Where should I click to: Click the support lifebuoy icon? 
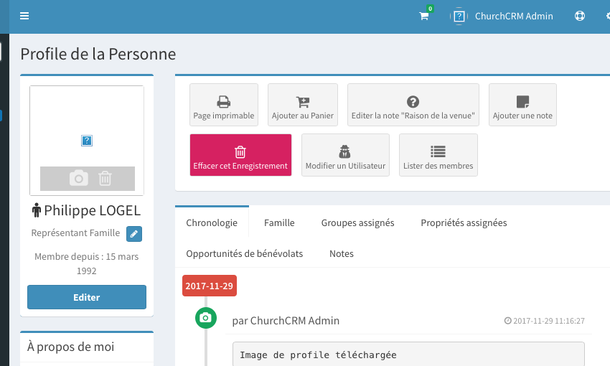coord(580,16)
